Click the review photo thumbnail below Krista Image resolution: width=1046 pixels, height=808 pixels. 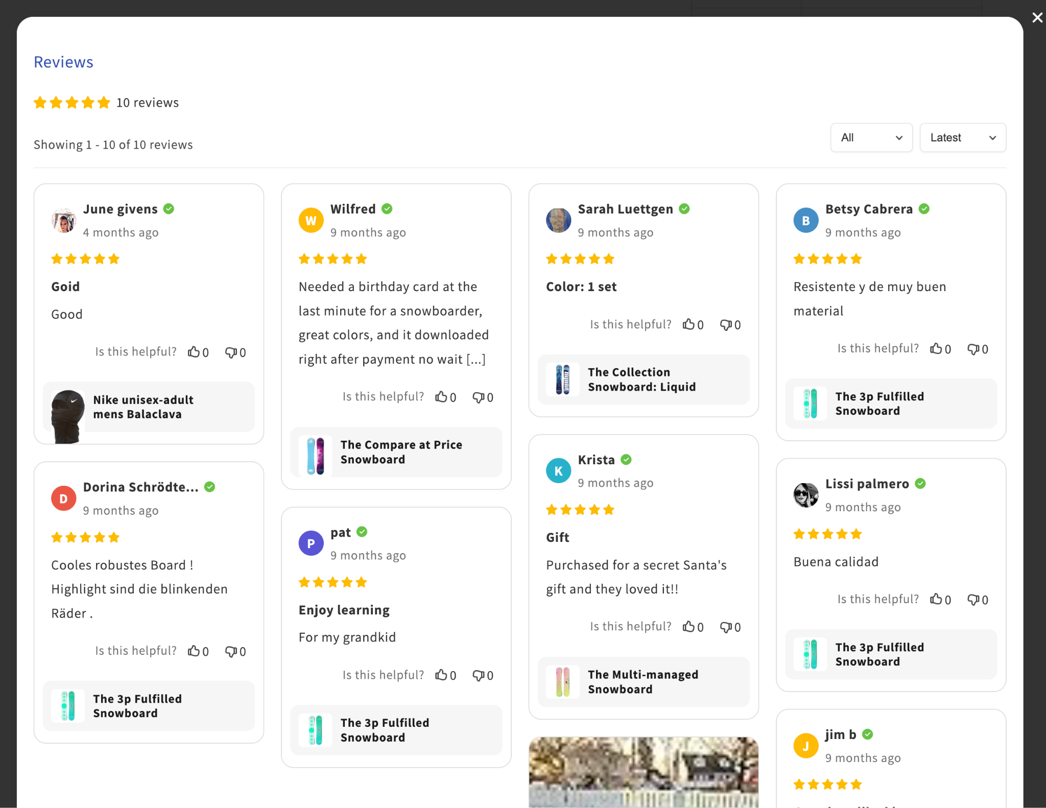[x=643, y=771]
